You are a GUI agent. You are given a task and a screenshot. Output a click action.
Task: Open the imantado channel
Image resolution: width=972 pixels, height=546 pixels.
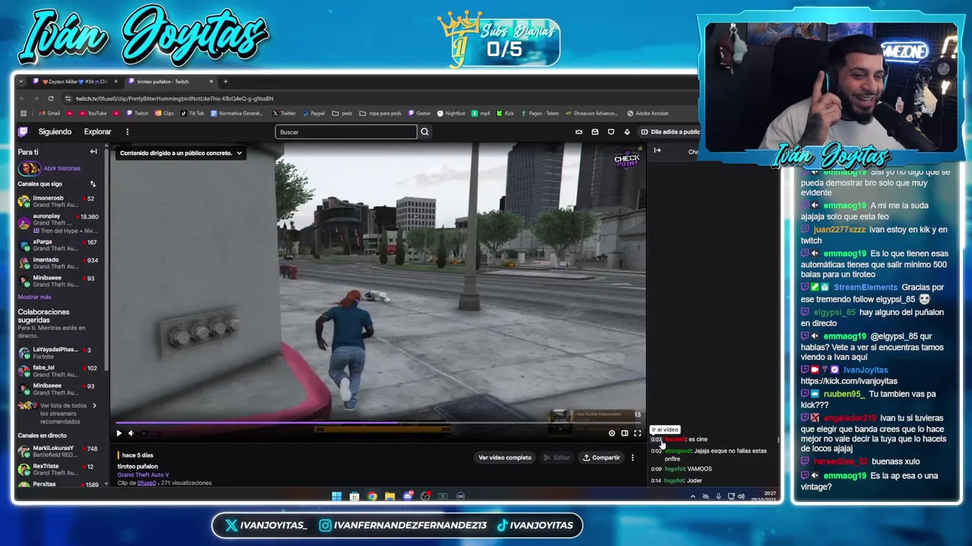pos(59,263)
